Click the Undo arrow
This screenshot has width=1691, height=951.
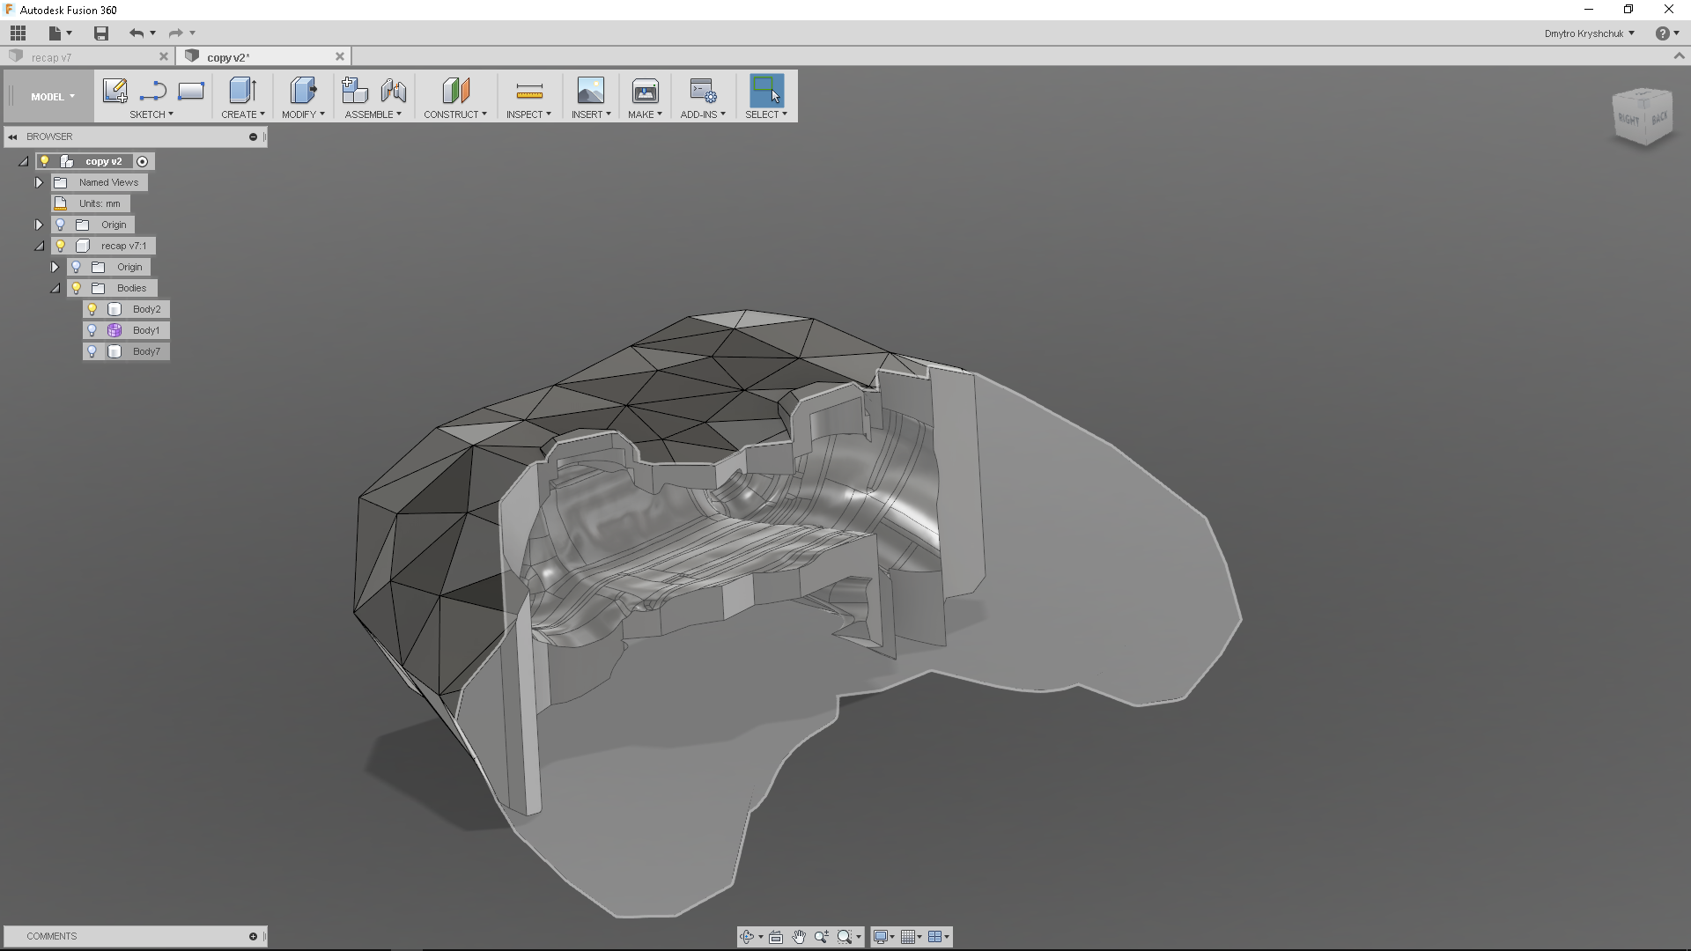(137, 33)
